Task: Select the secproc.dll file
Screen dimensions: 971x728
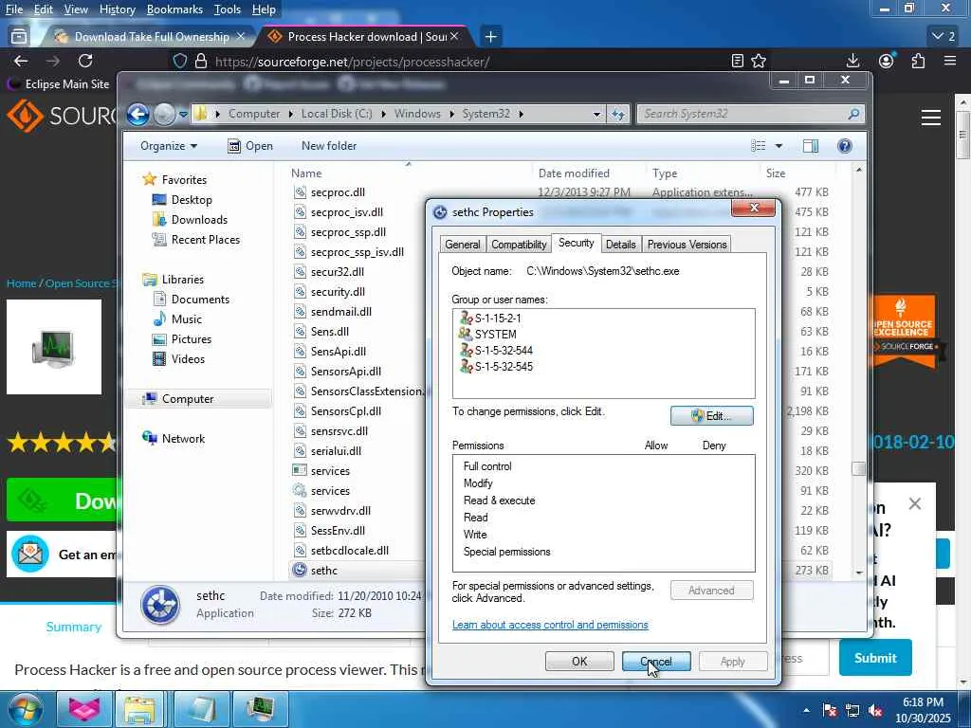Action: pos(338,192)
